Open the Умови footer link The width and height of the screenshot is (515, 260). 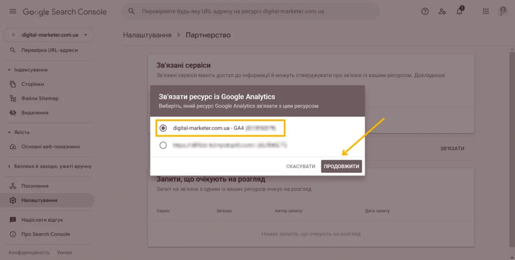click(64, 252)
